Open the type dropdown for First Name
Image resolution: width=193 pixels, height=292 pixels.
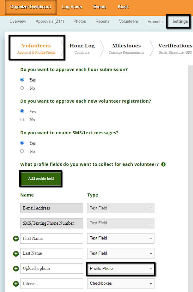point(121,238)
